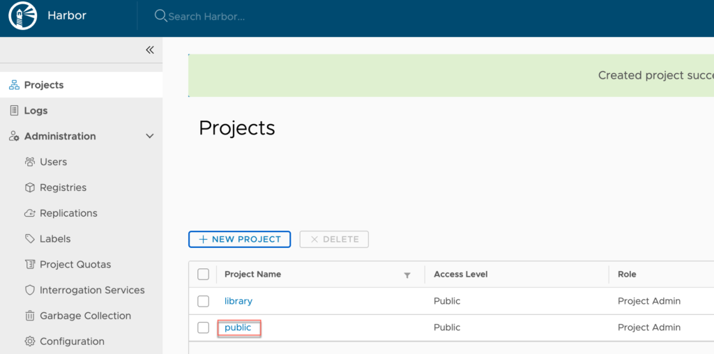The height and width of the screenshot is (354, 714).
Task: Select the public project checkbox
Action: coord(203,328)
